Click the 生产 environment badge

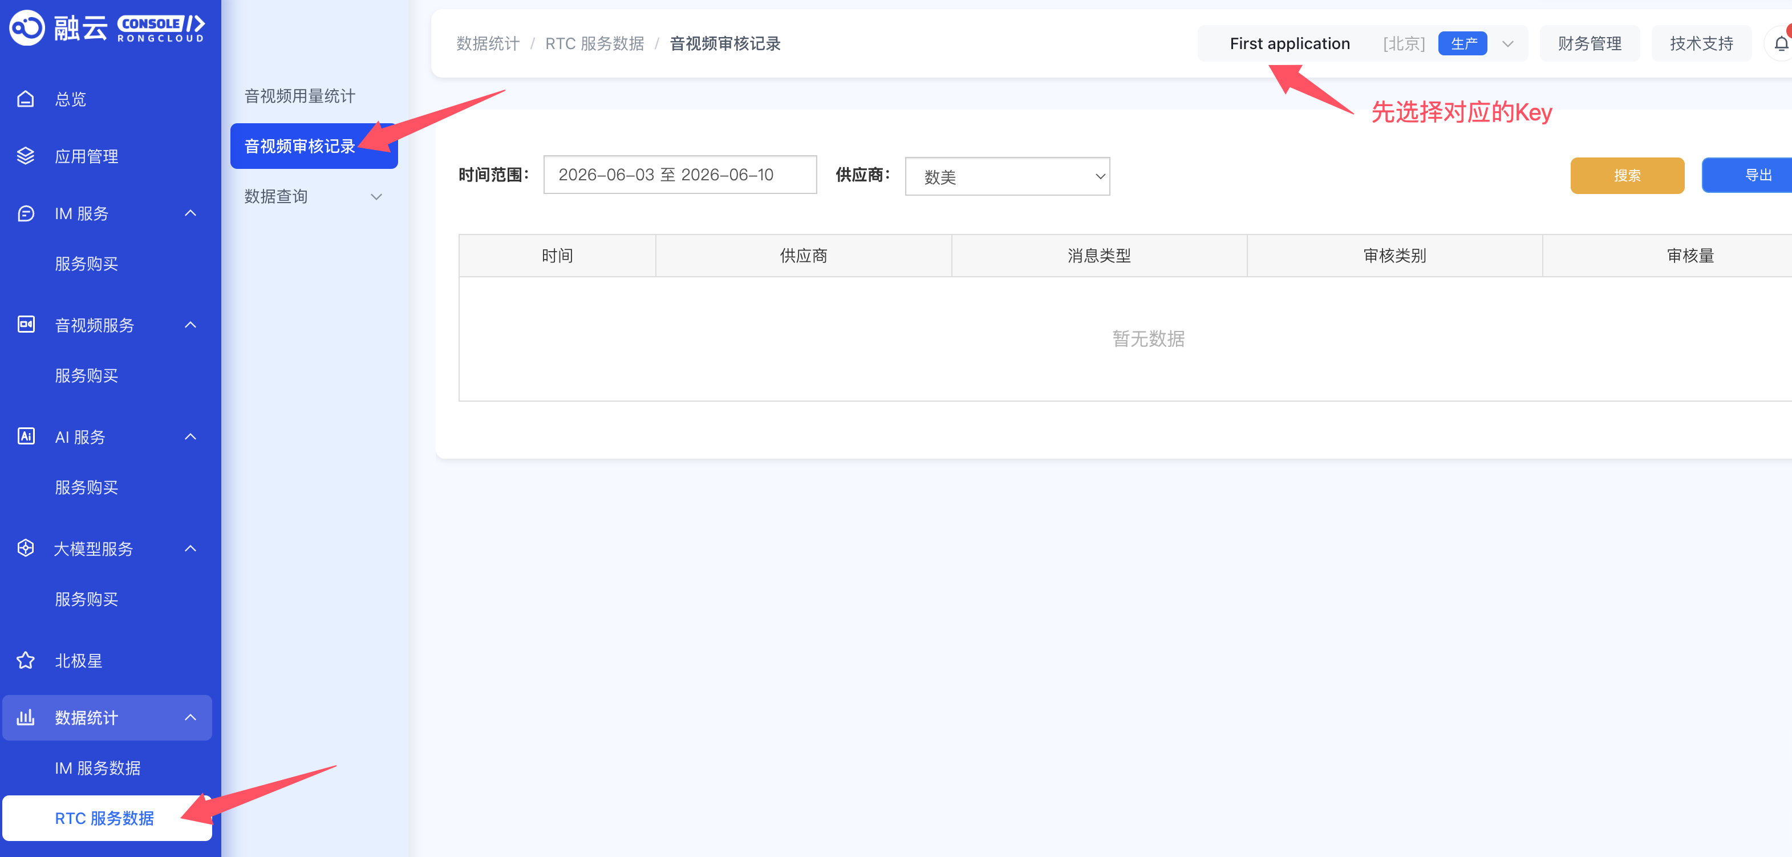(x=1462, y=44)
